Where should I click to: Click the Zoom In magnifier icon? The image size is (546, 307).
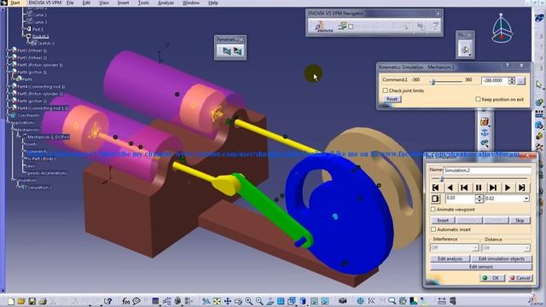[249, 301]
